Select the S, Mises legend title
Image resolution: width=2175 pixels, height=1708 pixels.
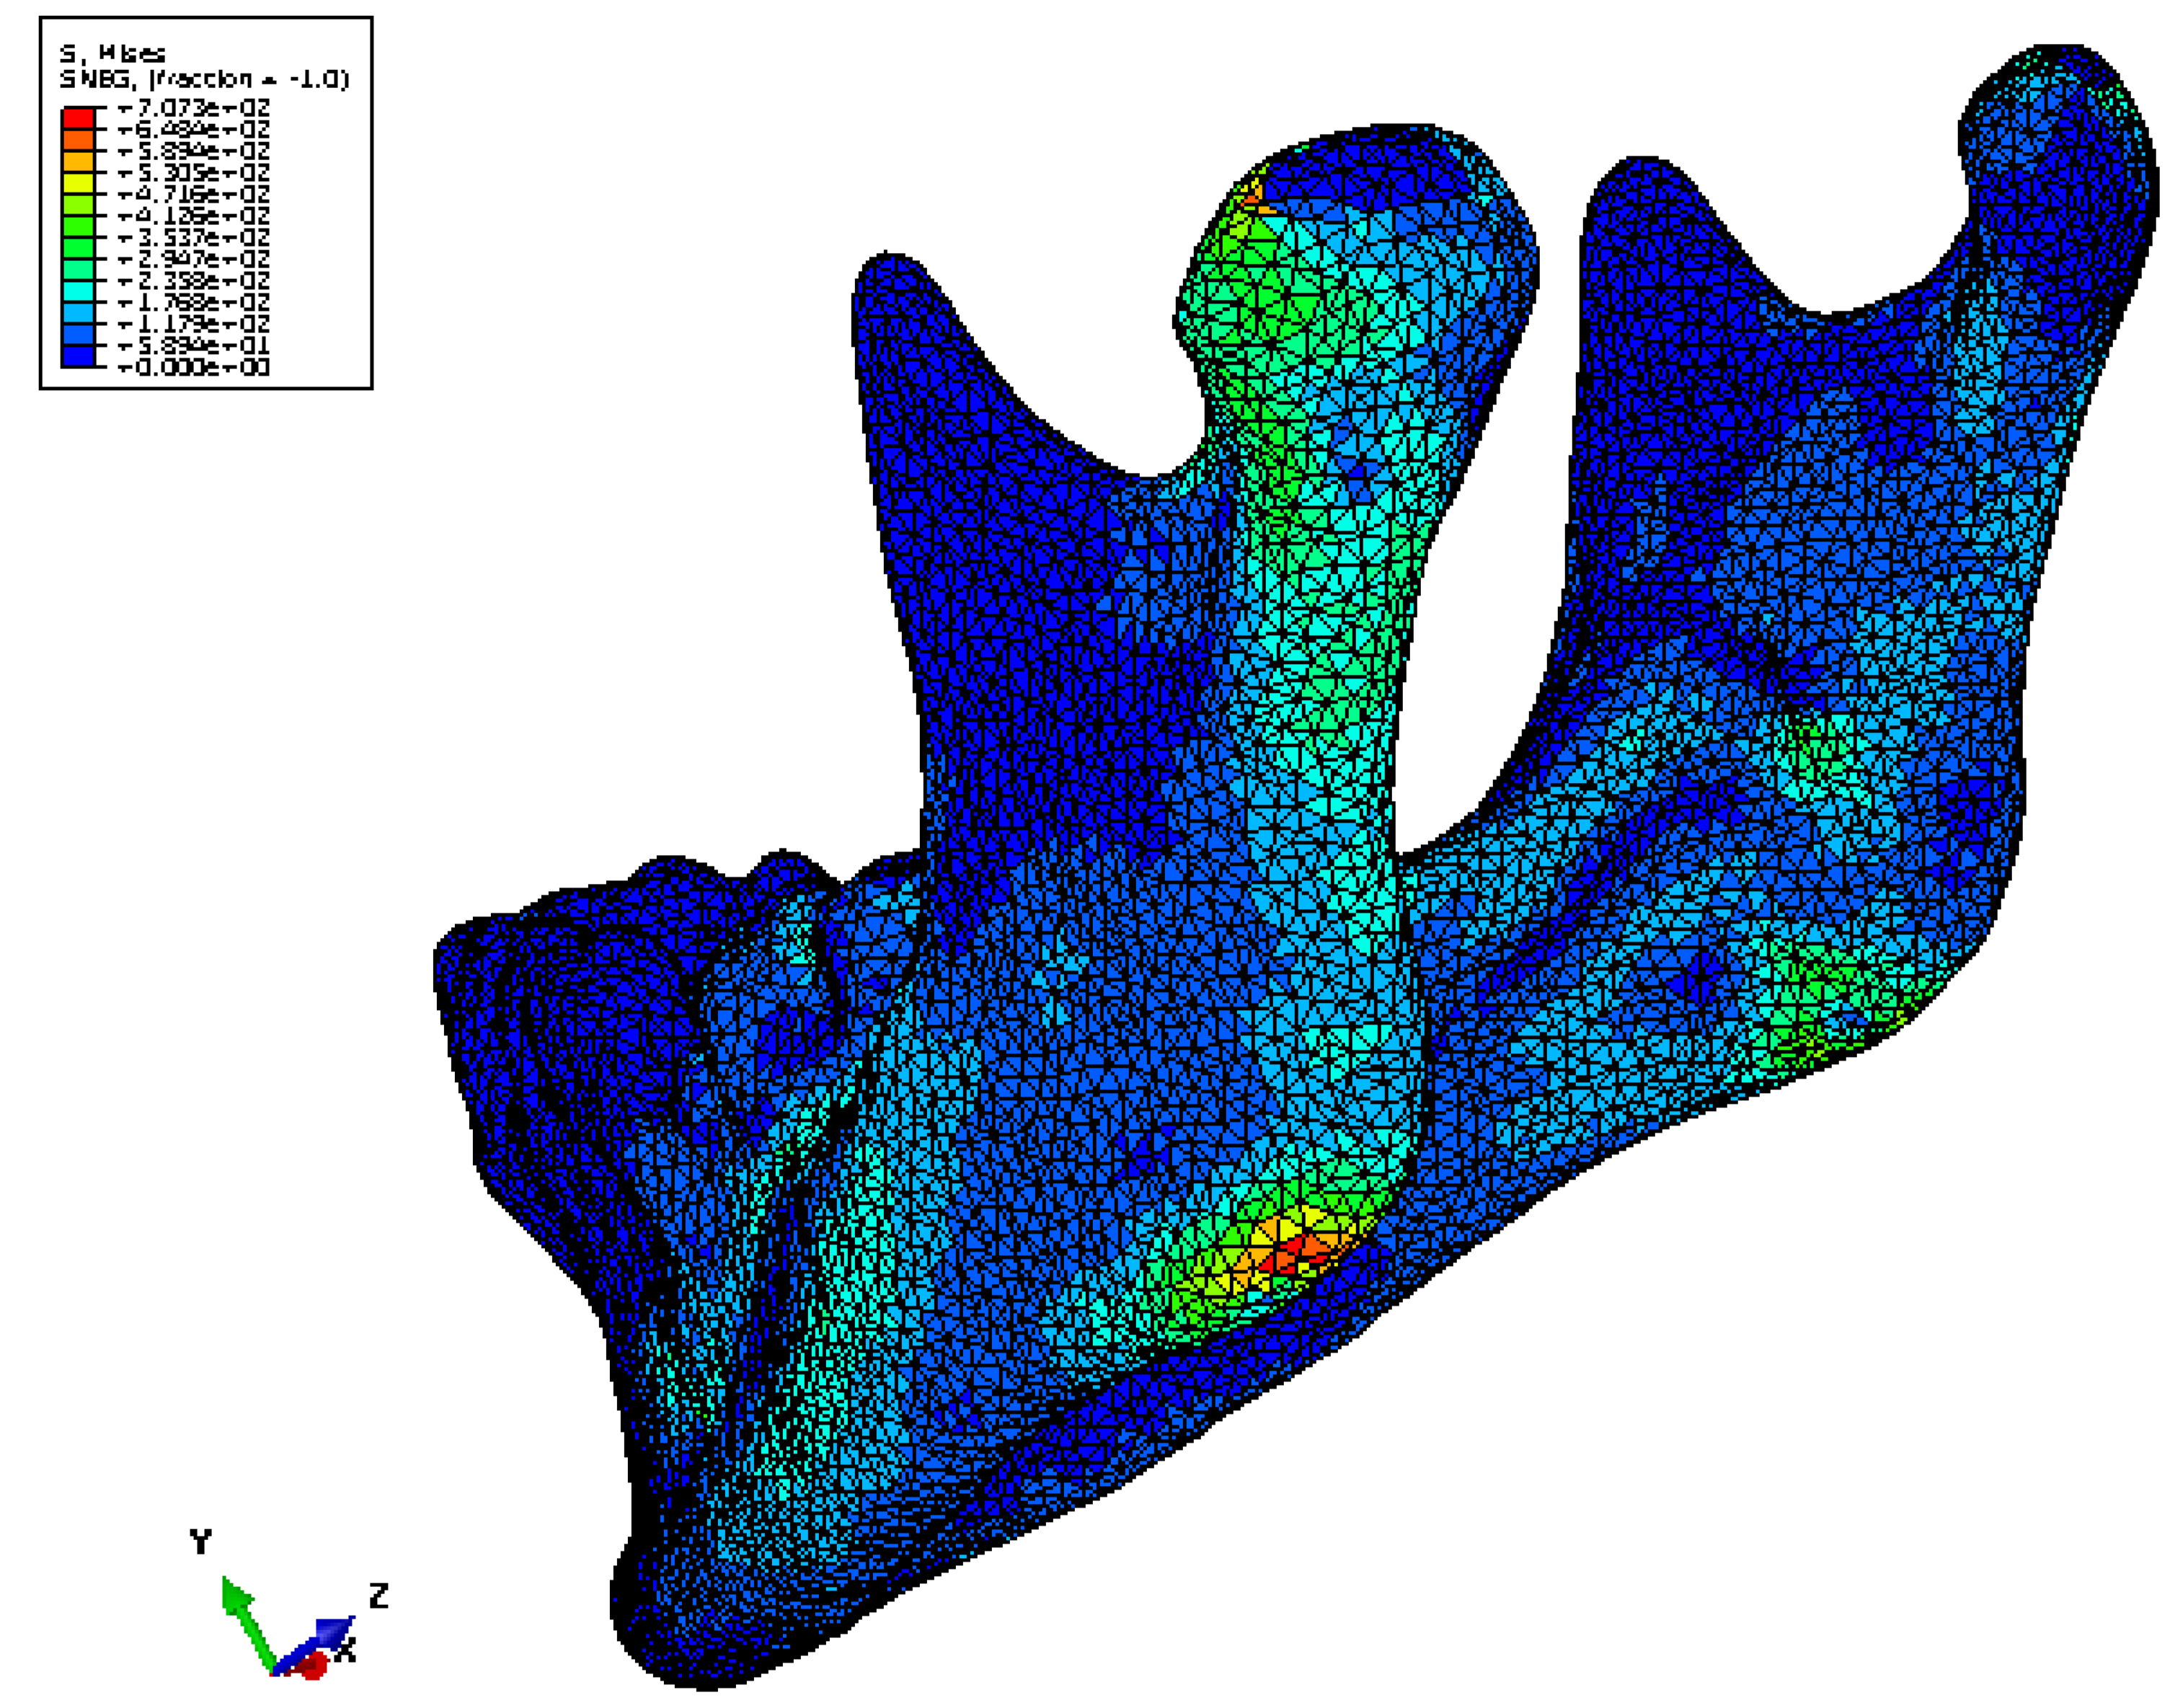click(112, 53)
